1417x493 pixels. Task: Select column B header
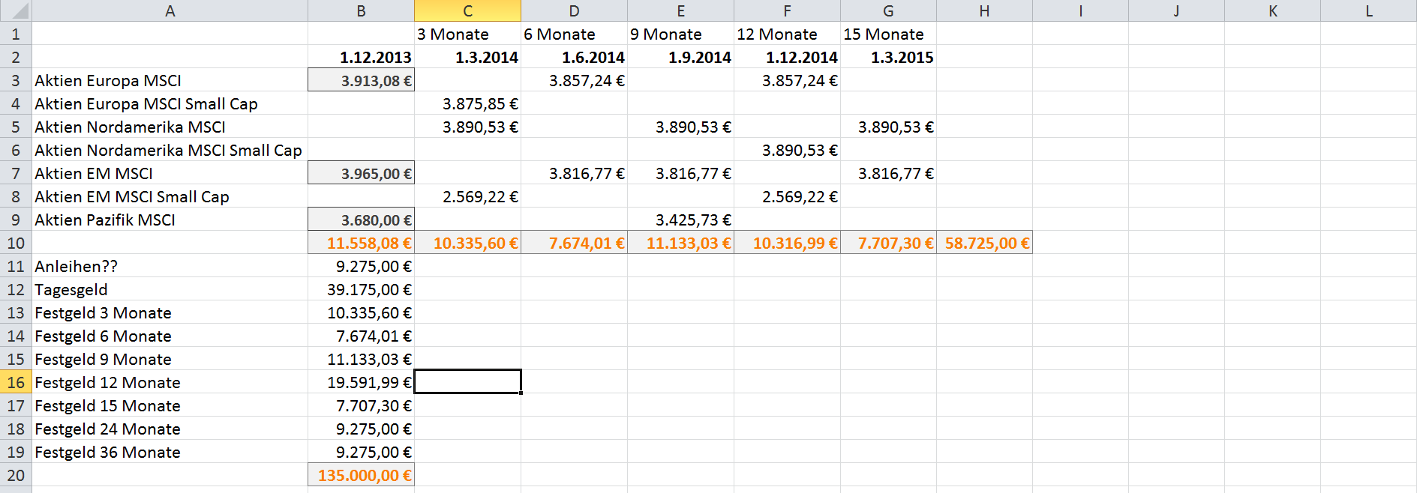(x=361, y=10)
